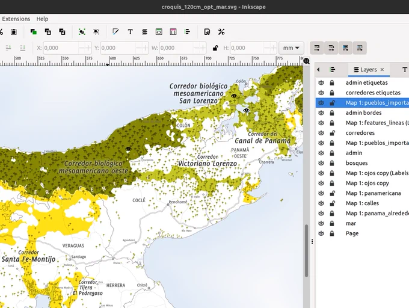Click the Unlink Clone icon
Screen dimensions: 409x308
pyautogui.click(x=62, y=32)
